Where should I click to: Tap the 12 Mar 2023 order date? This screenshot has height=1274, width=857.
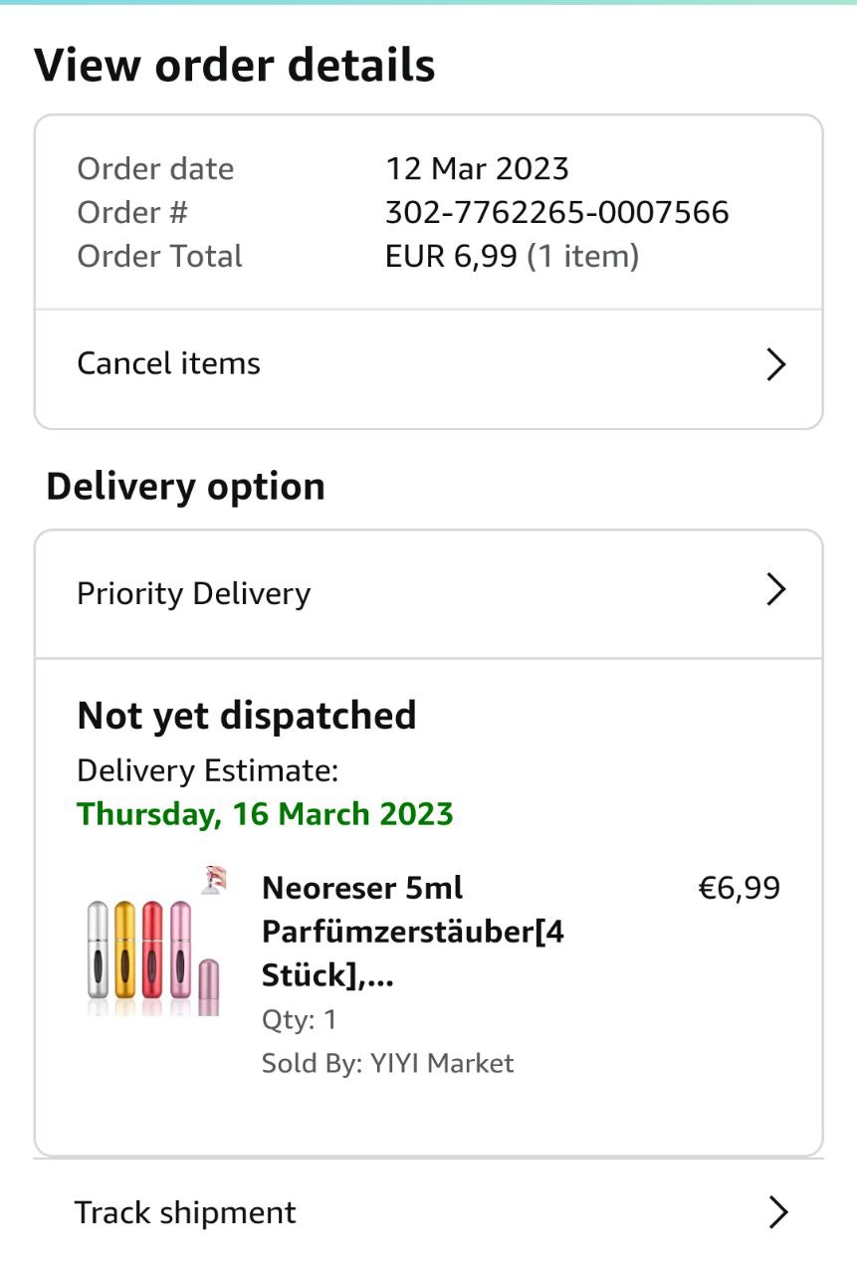click(477, 168)
